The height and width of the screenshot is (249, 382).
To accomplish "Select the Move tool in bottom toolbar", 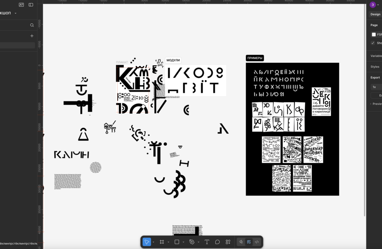I will (x=147, y=242).
